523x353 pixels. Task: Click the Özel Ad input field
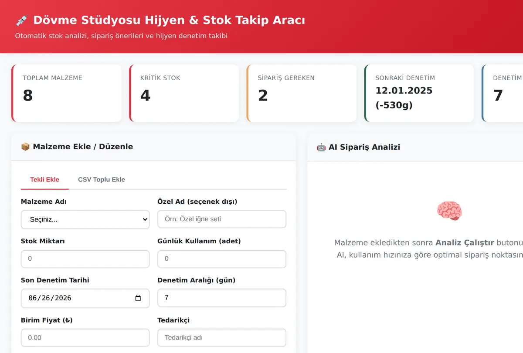click(222, 219)
